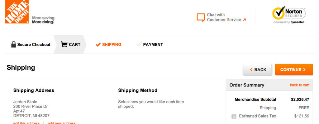The image size is (319, 124).
Task: Click the Secure Checkout label
Action: 34,45
